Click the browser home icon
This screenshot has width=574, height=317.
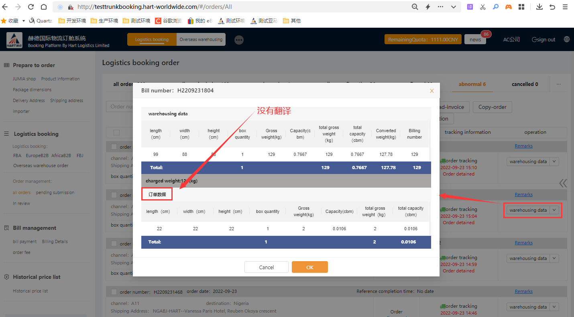[x=44, y=7]
